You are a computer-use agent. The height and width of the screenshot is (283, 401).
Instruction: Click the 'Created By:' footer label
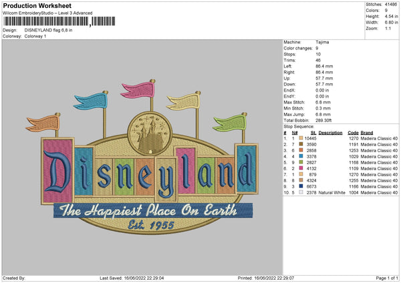14,278
